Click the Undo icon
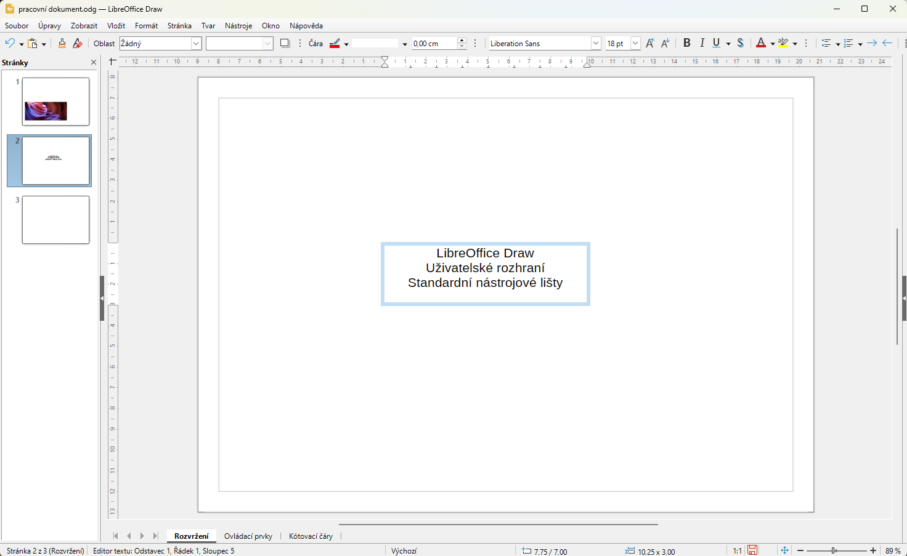The image size is (907, 556). pyautogui.click(x=10, y=43)
